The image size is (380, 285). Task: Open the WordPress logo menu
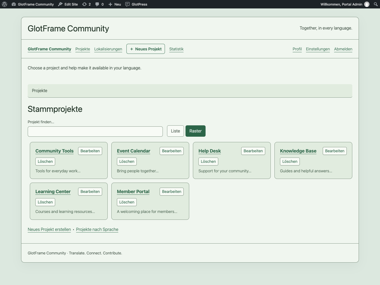tap(4, 4)
